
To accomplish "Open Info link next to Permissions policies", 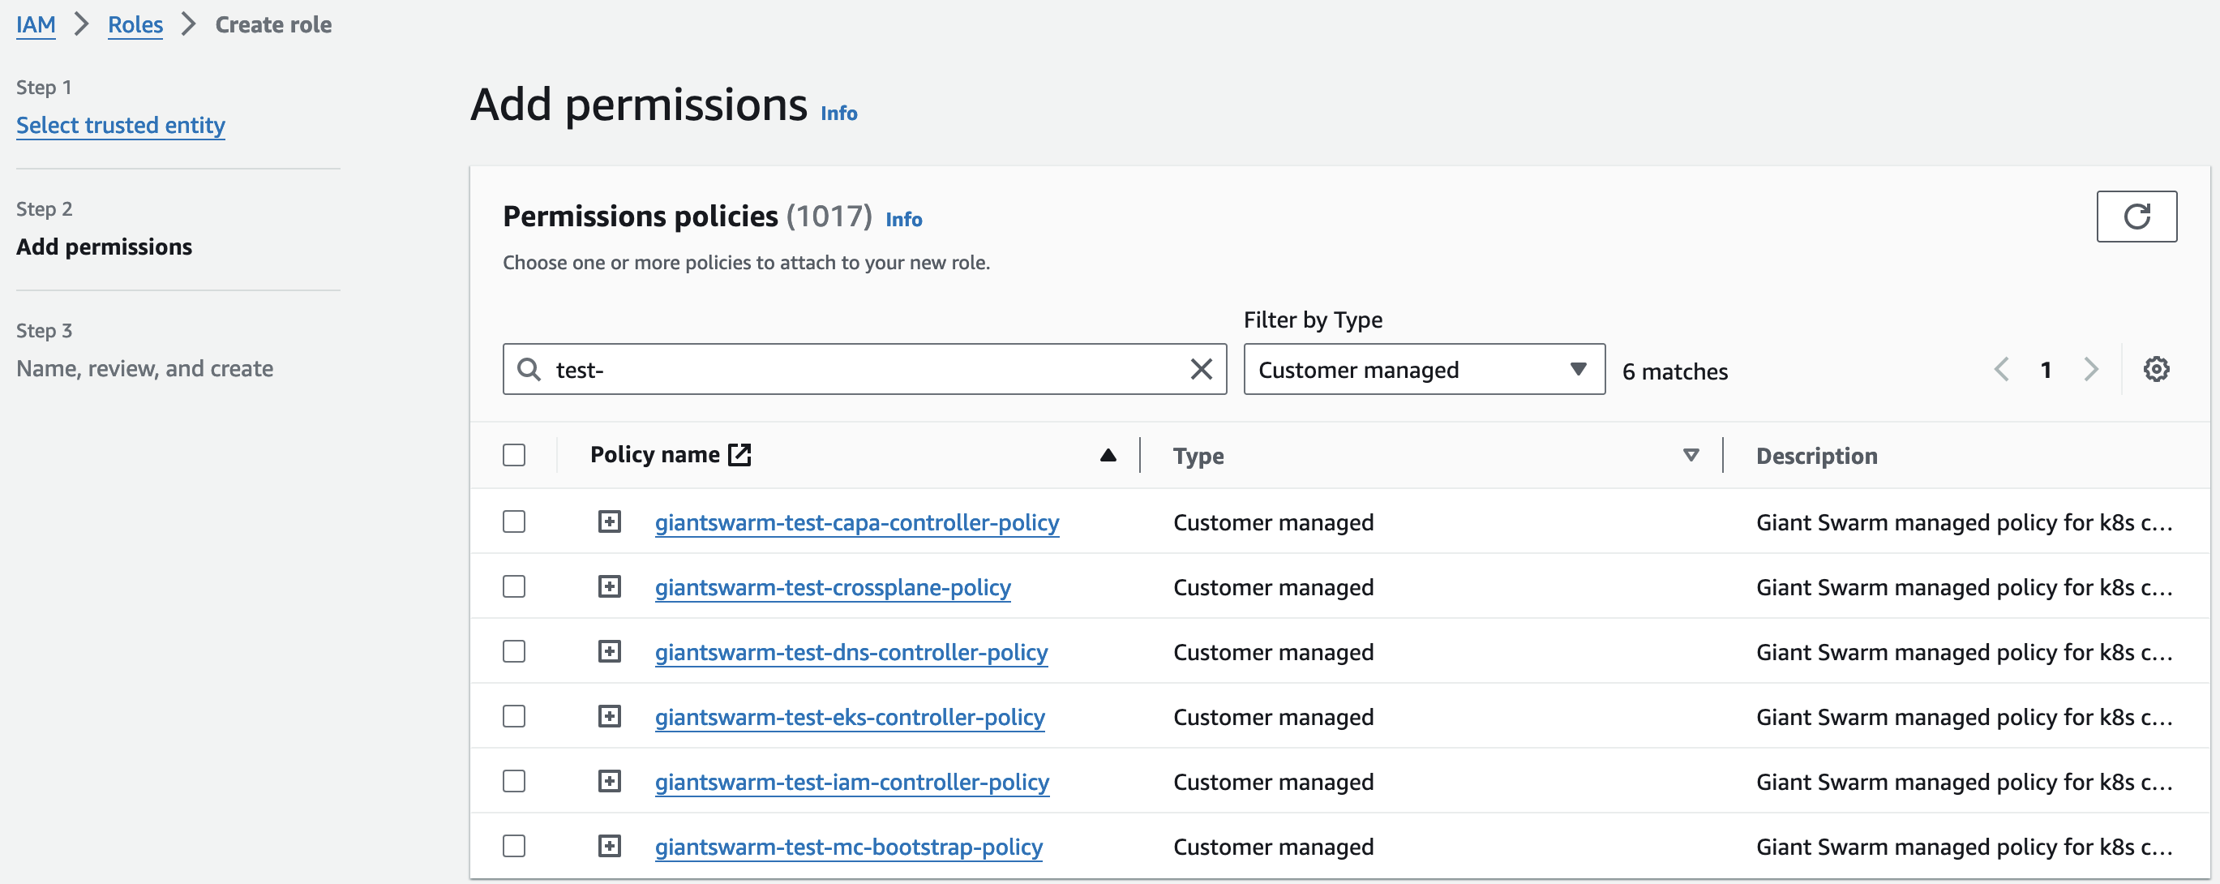I will [903, 219].
